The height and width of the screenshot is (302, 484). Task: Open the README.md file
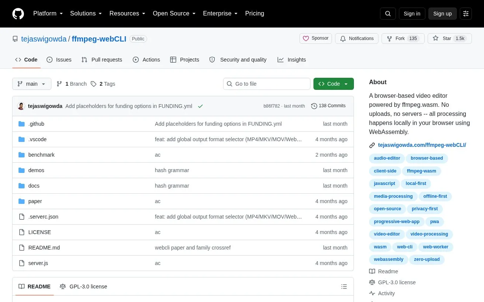point(44,248)
